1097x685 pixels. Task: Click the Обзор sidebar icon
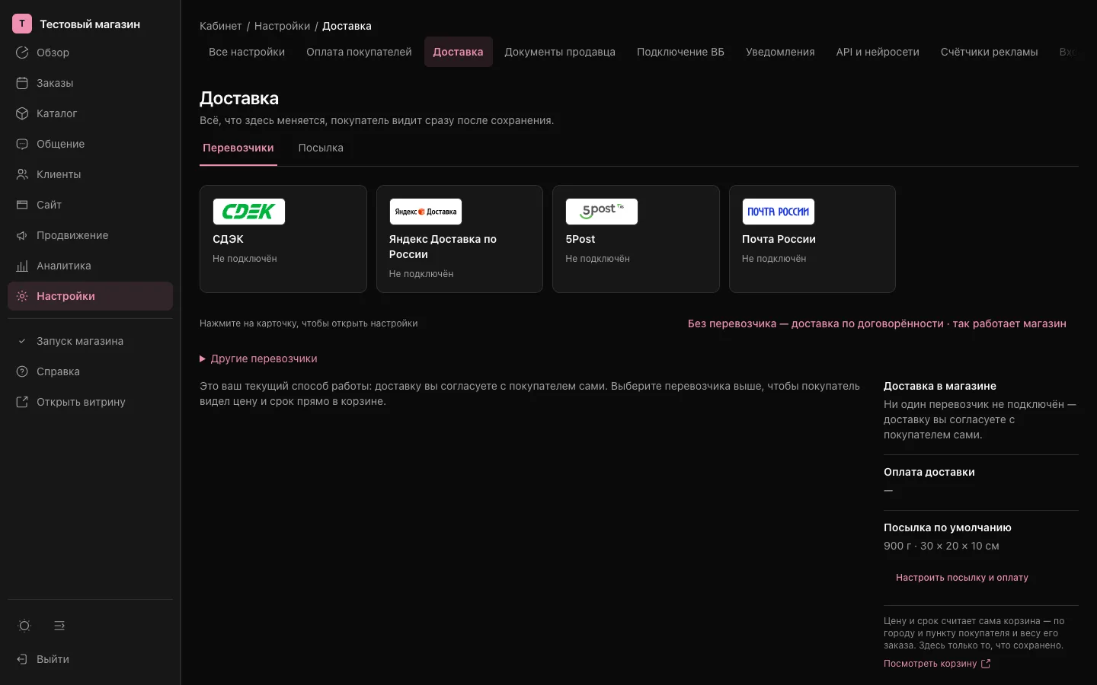pyautogui.click(x=22, y=53)
